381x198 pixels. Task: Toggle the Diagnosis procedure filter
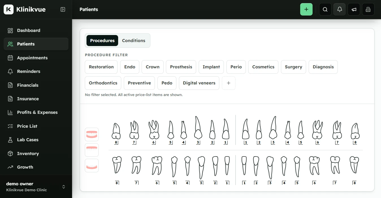coord(323,67)
